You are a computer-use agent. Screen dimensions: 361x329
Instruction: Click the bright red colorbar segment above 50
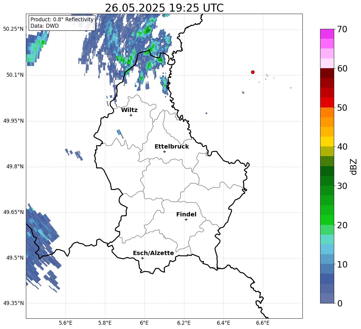(x=327, y=103)
